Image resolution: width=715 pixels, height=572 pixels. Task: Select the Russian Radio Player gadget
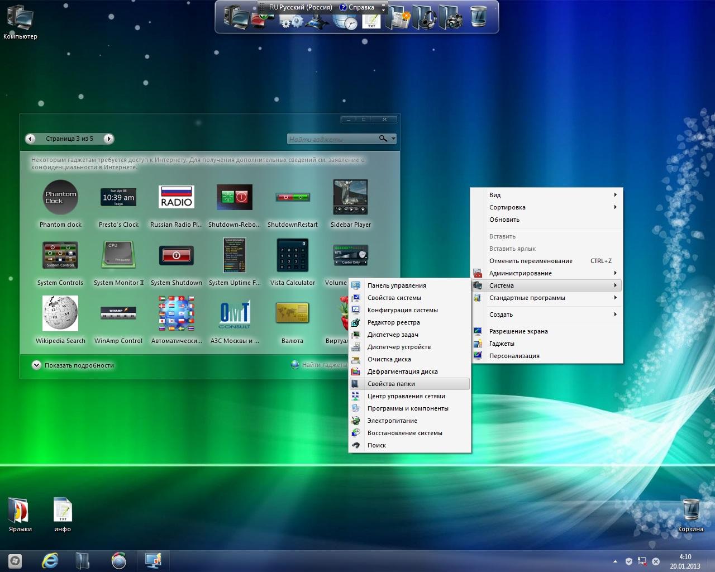(x=176, y=198)
